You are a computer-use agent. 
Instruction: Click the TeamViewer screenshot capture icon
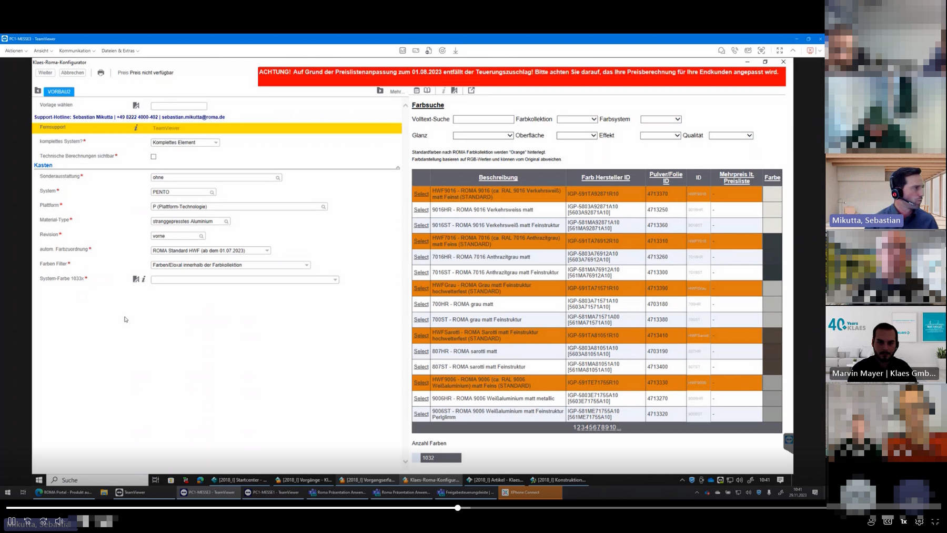pos(761,51)
